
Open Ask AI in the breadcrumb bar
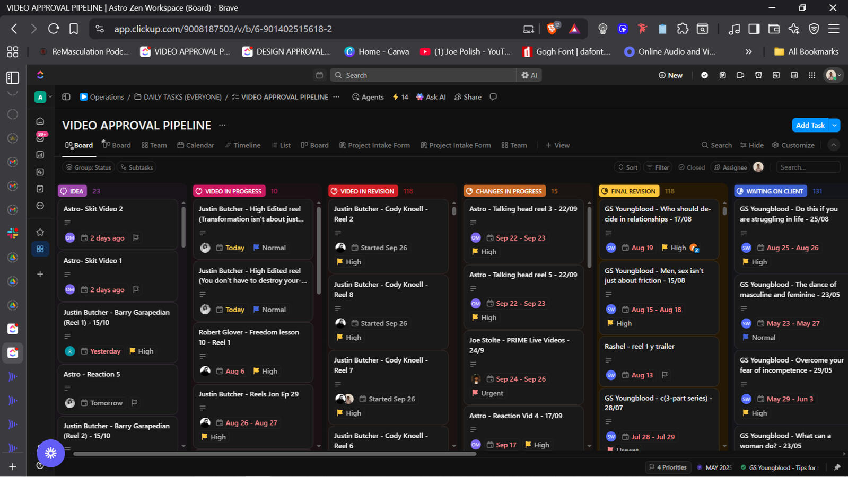[431, 97]
